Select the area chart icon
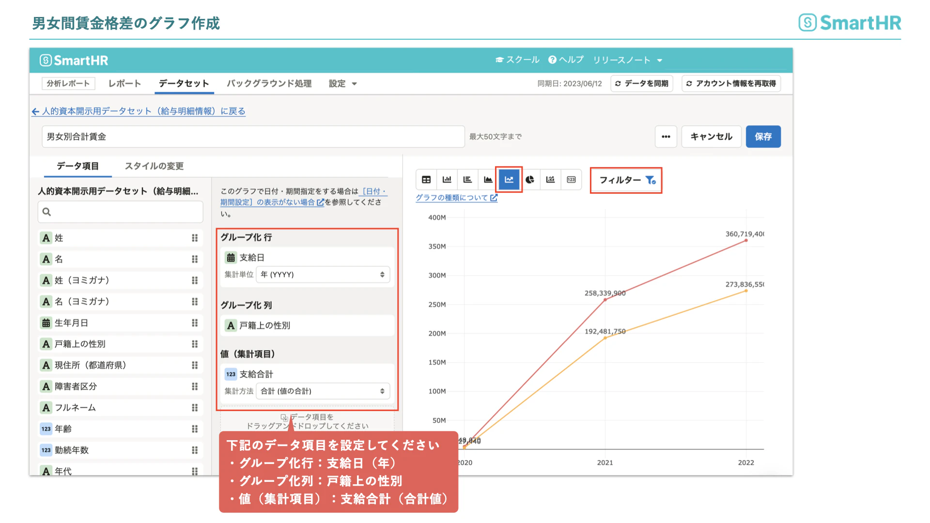 point(488,180)
